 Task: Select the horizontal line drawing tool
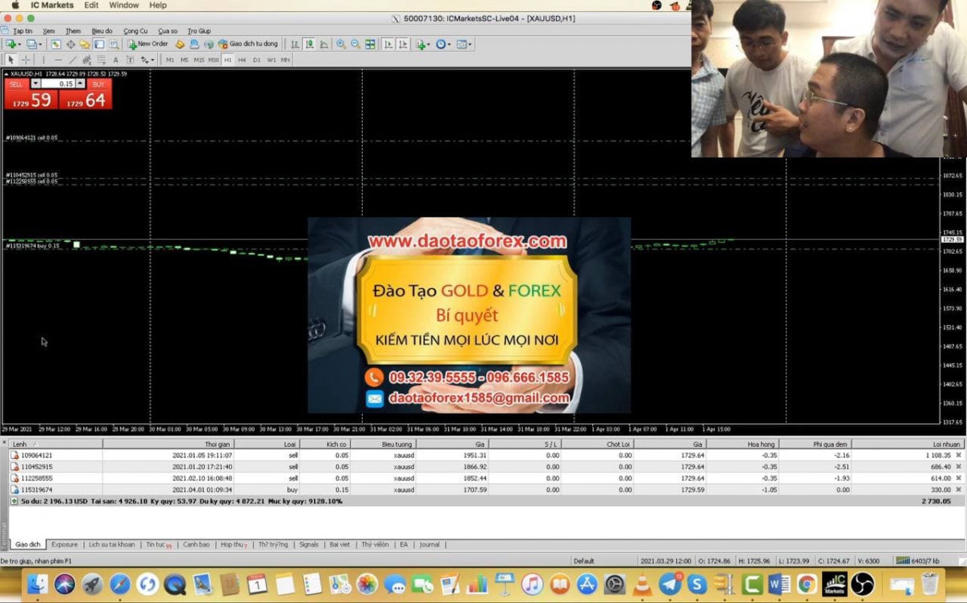(x=57, y=60)
